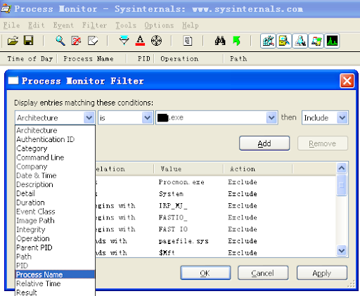360x296 pixels.
Task: Click the Action column header in filter list
Action: pos(258,169)
